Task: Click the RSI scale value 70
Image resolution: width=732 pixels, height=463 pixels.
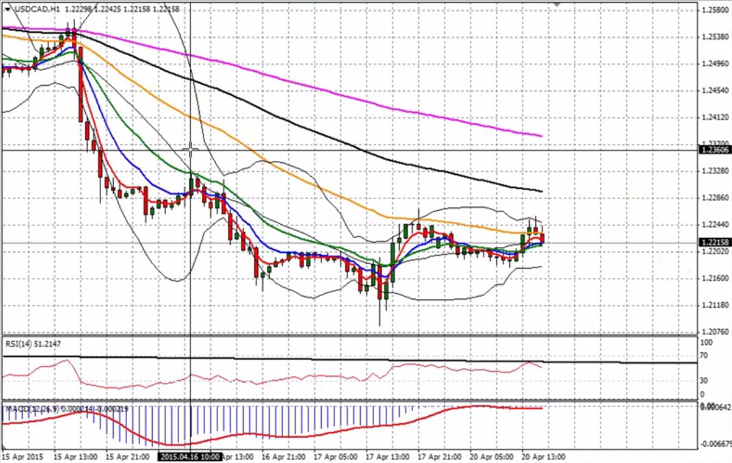Action: tap(704, 355)
